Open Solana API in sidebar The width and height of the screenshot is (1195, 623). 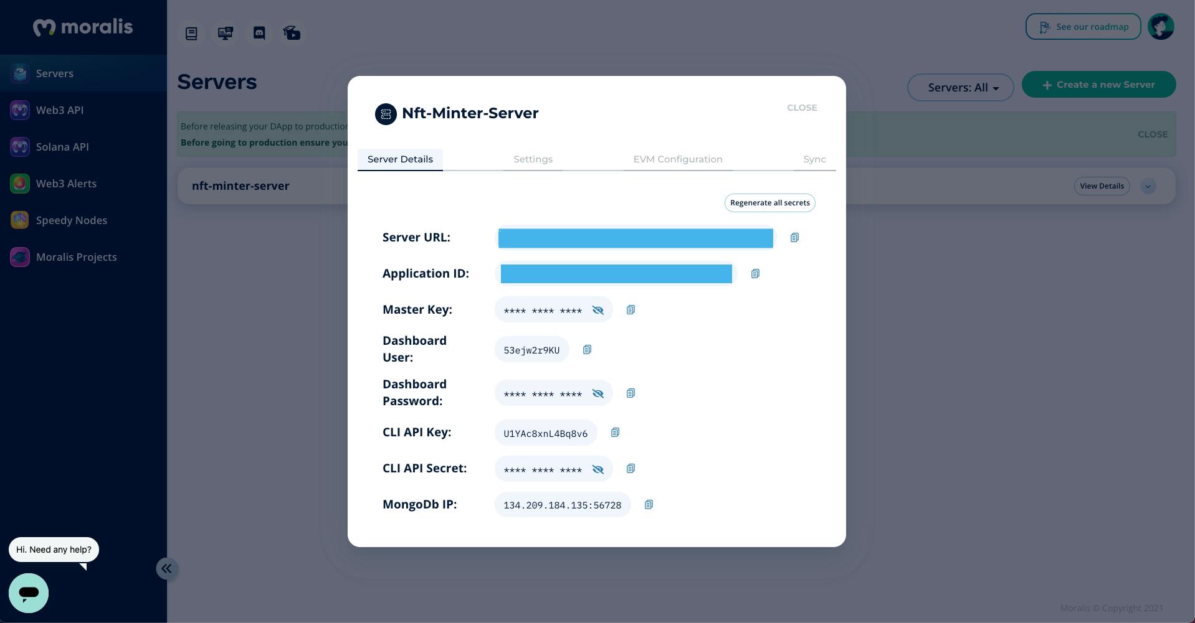coord(83,147)
